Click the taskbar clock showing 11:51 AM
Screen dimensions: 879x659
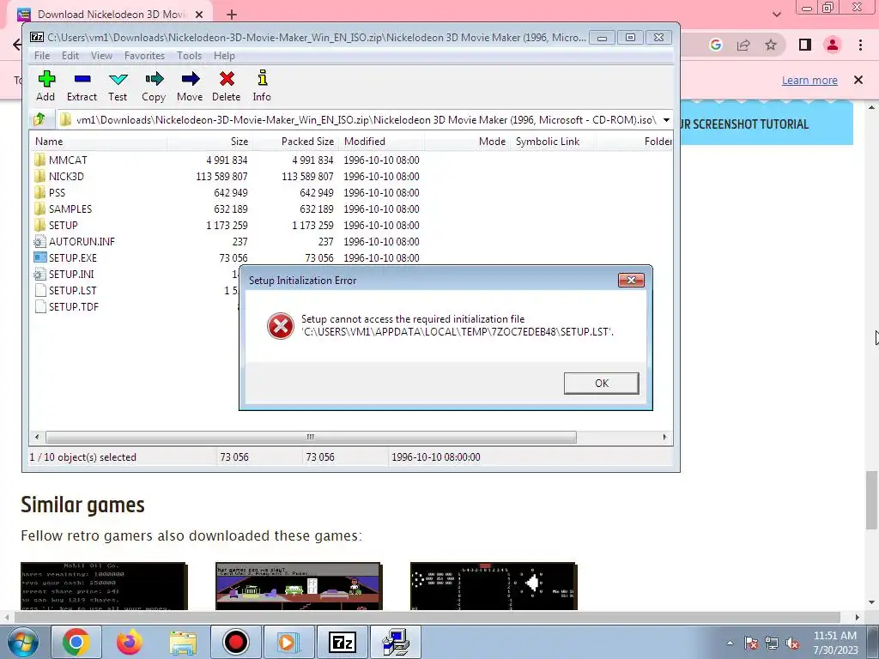(x=835, y=643)
